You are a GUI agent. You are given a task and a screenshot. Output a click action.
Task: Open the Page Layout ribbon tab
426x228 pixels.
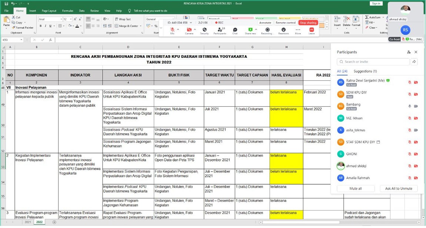[x=49, y=11]
